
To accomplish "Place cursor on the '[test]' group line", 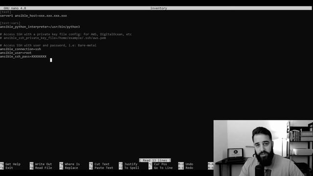I will click(5, 12).
